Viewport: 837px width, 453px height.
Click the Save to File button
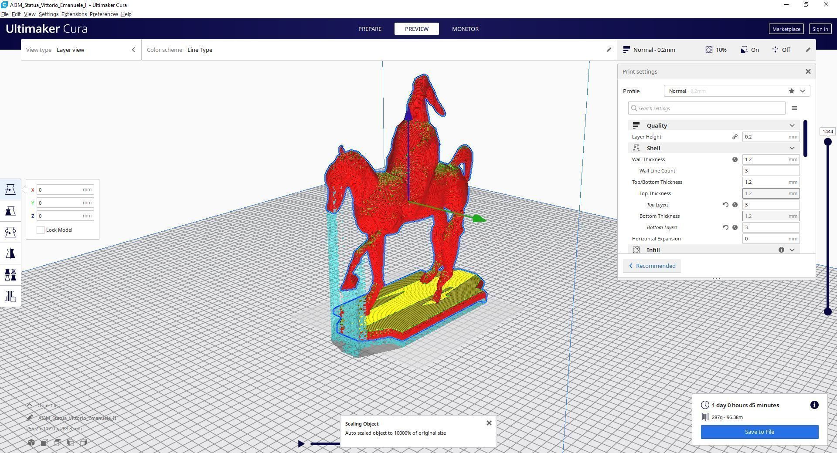[759, 432]
